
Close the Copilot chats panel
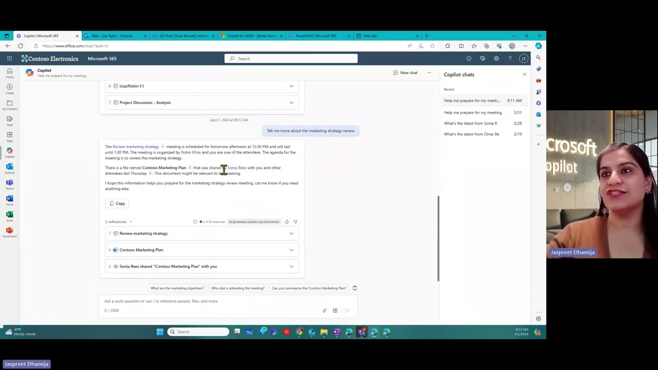pos(524,75)
